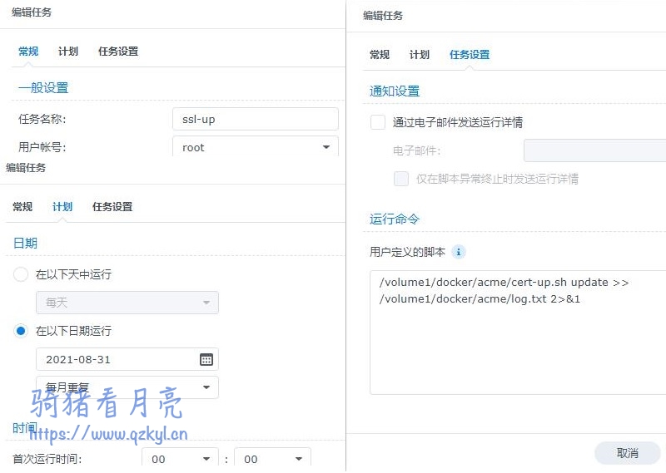Click the 电子邮件 address field

tap(594, 150)
